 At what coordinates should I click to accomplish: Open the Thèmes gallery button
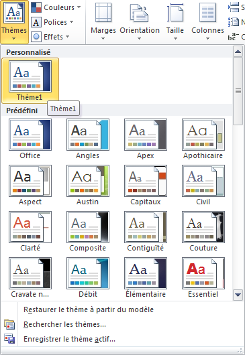click(x=14, y=22)
